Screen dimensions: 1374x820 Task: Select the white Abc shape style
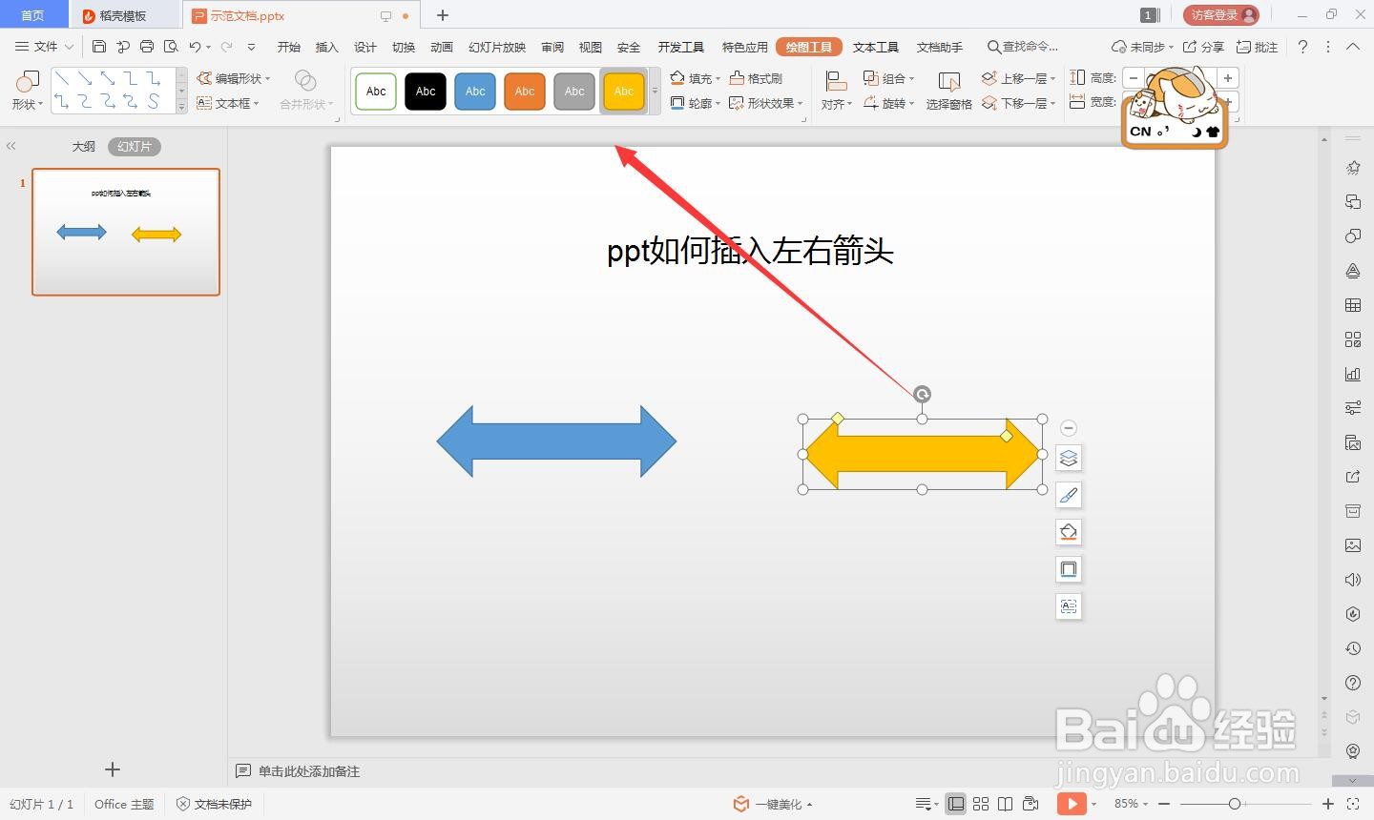pyautogui.click(x=376, y=92)
